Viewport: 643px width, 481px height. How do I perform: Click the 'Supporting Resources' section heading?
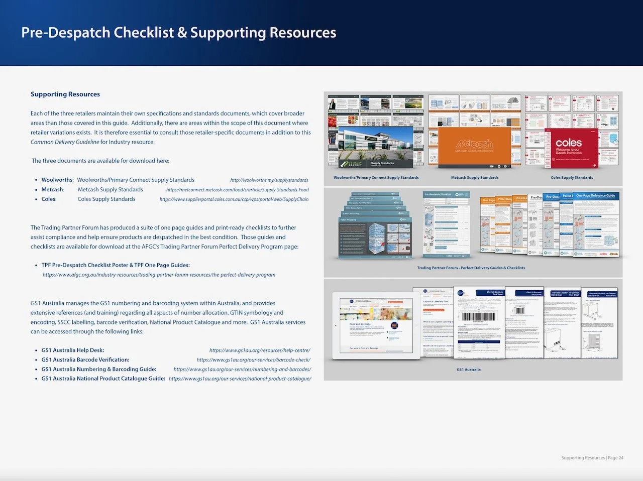[65, 94]
